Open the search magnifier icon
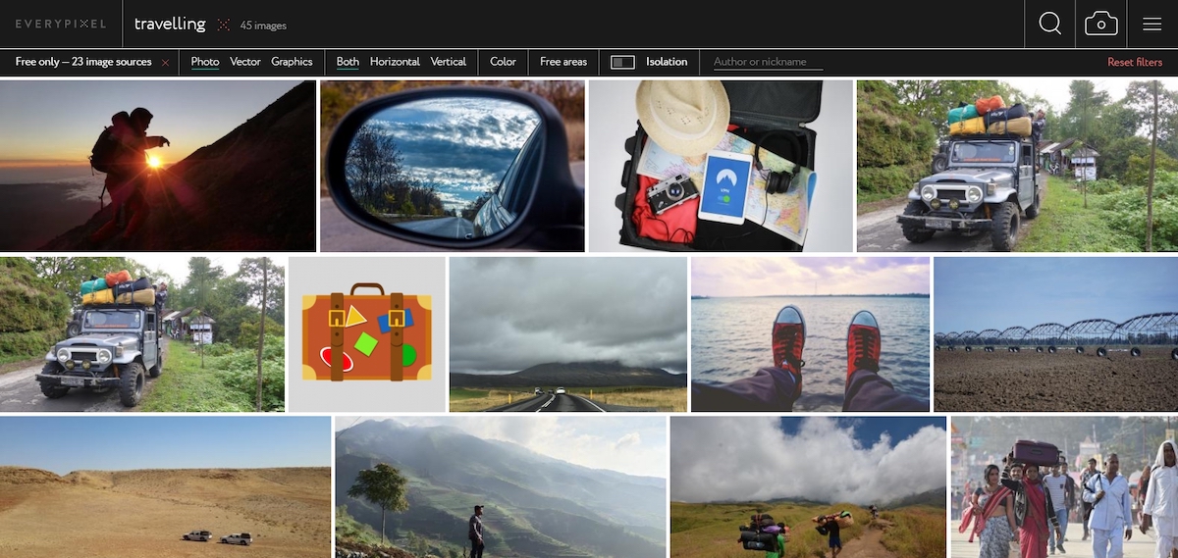The image size is (1178, 558). 1049,24
